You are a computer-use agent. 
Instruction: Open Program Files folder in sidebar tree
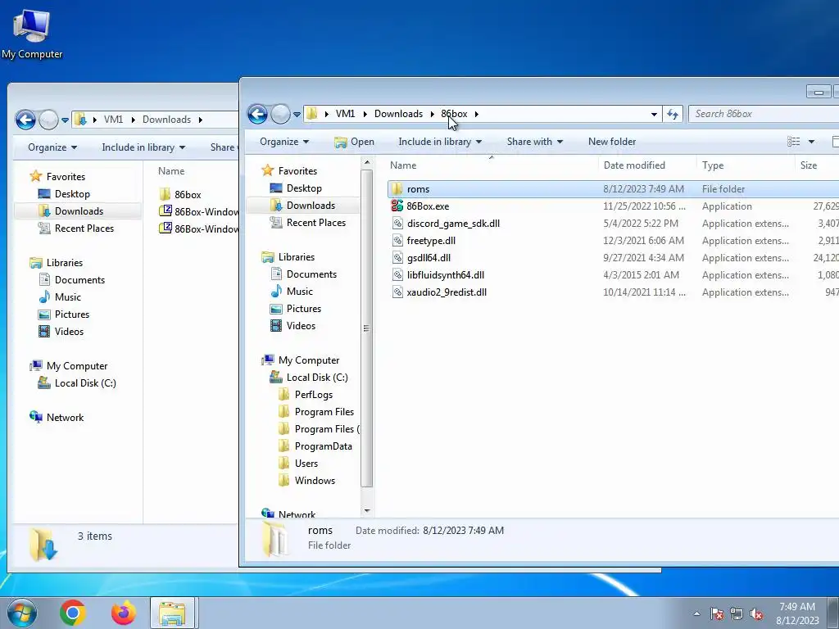(324, 412)
